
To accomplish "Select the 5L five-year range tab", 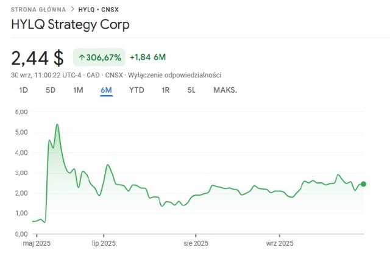I will tap(191, 90).
